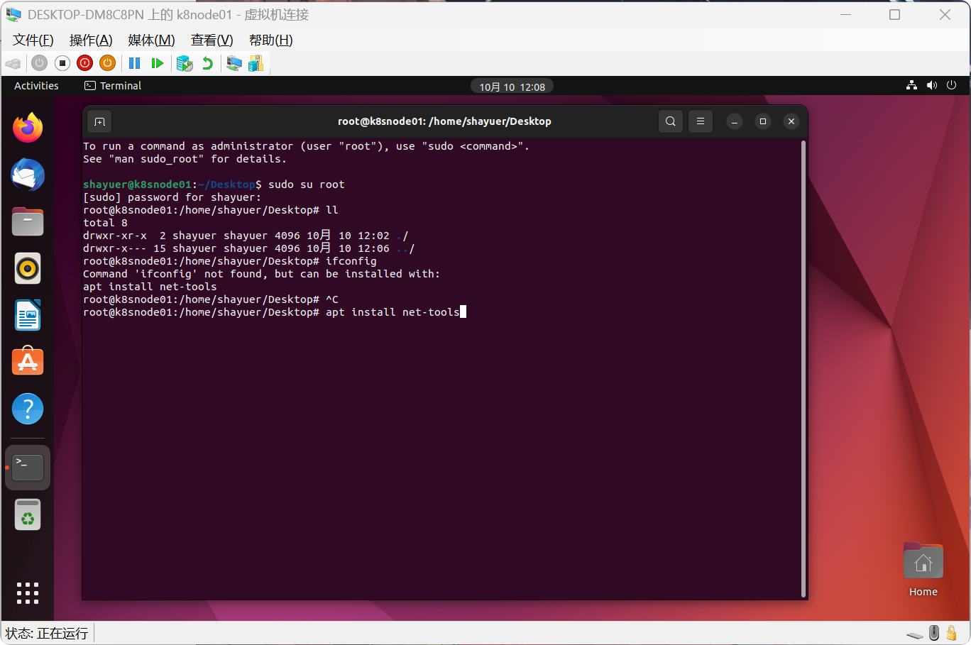Open LibreOffice Writer from the dock
The width and height of the screenshot is (971, 645).
[28, 315]
